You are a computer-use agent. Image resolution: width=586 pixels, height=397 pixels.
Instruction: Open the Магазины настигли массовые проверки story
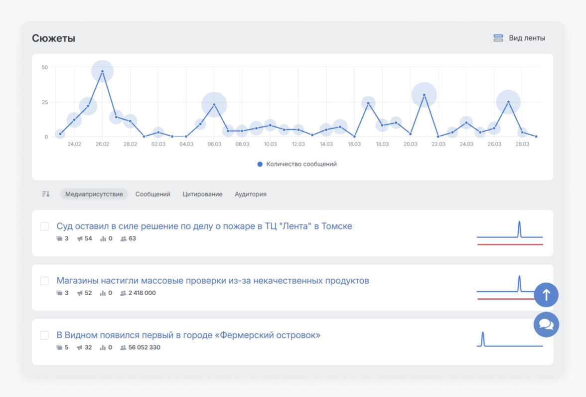pos(213,281)
